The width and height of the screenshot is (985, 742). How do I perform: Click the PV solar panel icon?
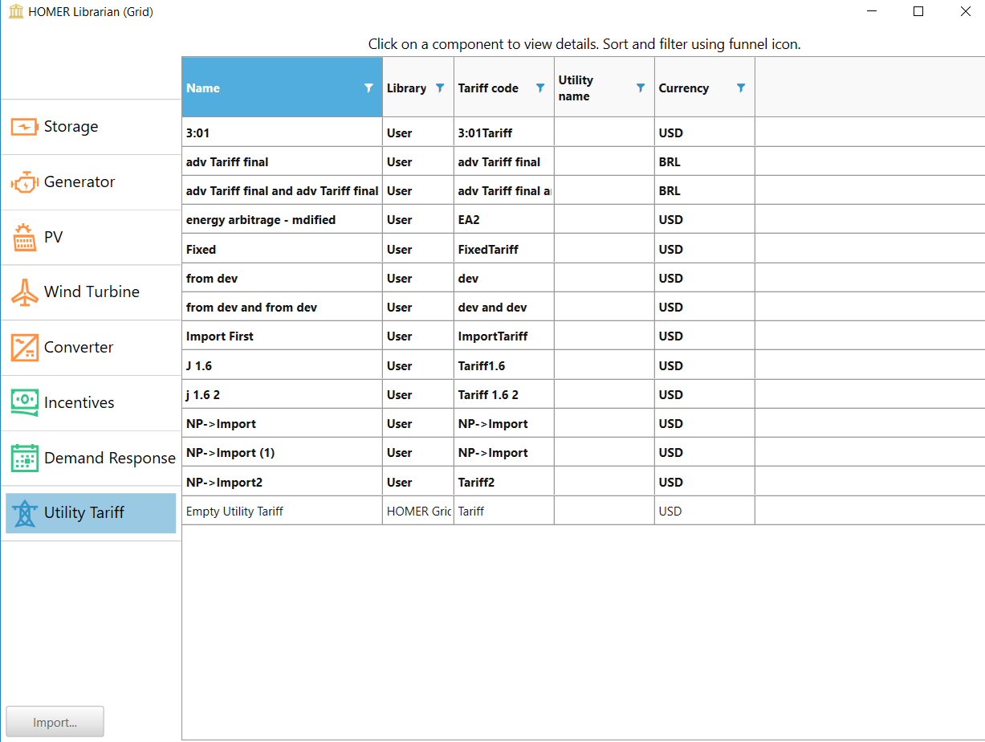pos(24,238)
